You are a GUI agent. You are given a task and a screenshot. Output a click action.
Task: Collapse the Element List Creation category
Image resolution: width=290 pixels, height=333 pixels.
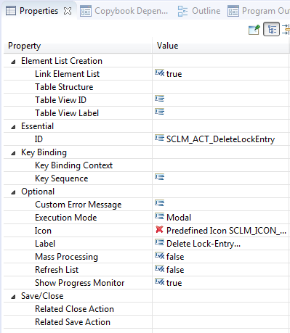point(13,62)
